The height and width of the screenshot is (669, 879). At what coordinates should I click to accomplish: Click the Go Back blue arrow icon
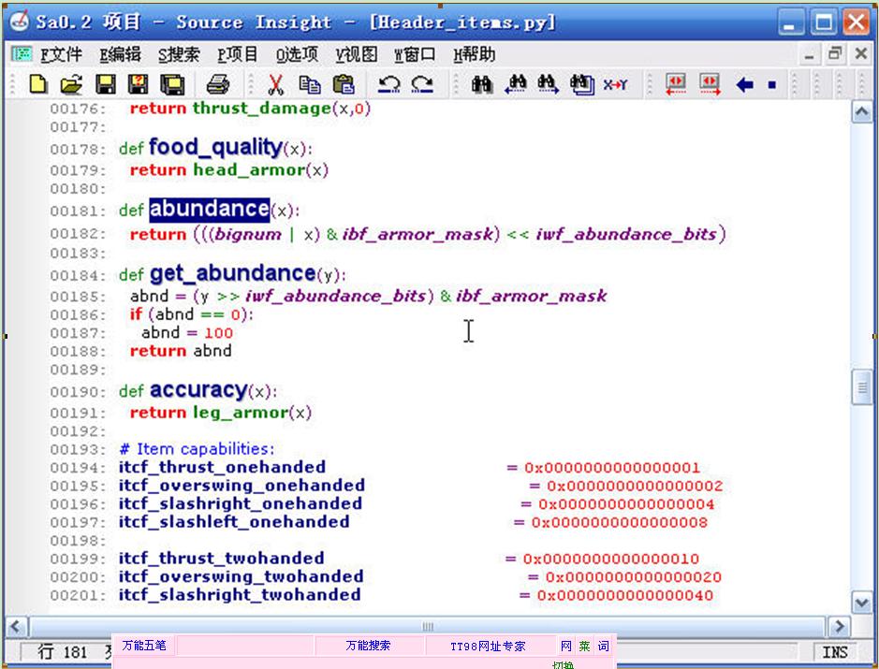pos(745,85)
